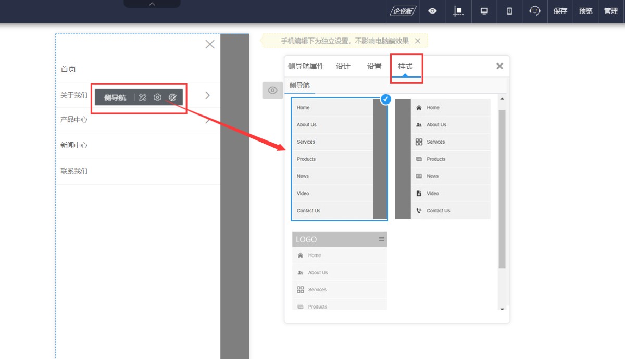Select the first plain-text side nav style

(x=332, y=159)
